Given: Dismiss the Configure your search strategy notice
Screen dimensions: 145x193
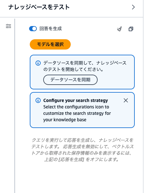Looking at the screenshot, I should pos(126,100).
